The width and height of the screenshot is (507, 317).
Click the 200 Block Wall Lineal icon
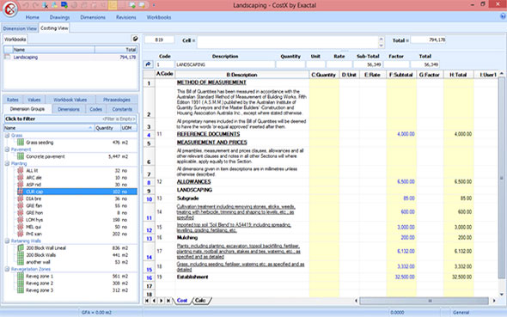click(21, 248)
